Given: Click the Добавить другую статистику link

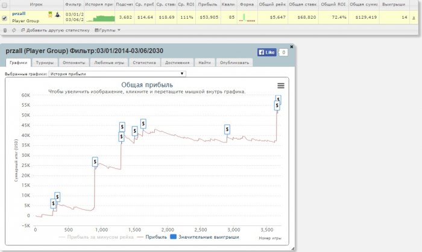Looking at the screenshot, I should click(55, 30).
